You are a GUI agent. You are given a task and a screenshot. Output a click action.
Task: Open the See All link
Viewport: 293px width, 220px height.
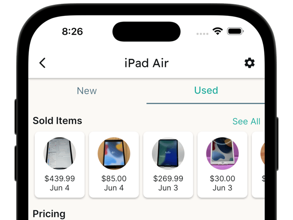(246, 122)
